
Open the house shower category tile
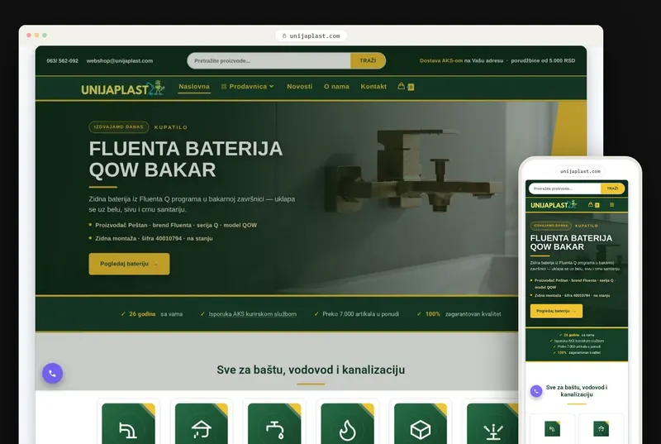(202, 423)
